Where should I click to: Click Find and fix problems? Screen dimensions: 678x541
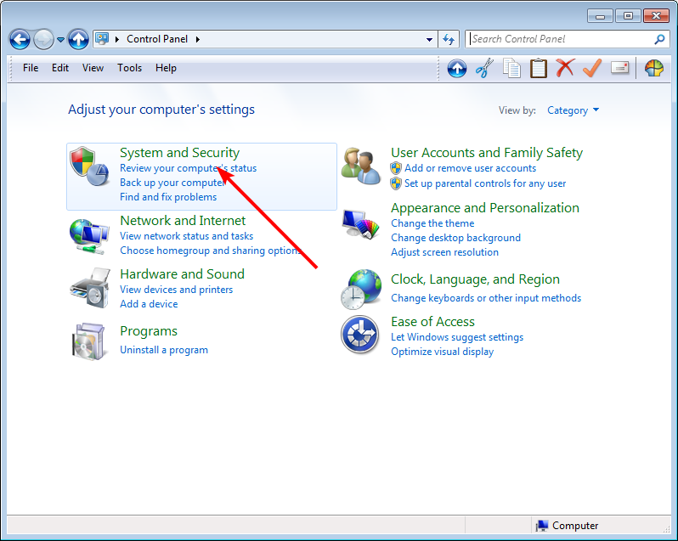pos(168,197)
